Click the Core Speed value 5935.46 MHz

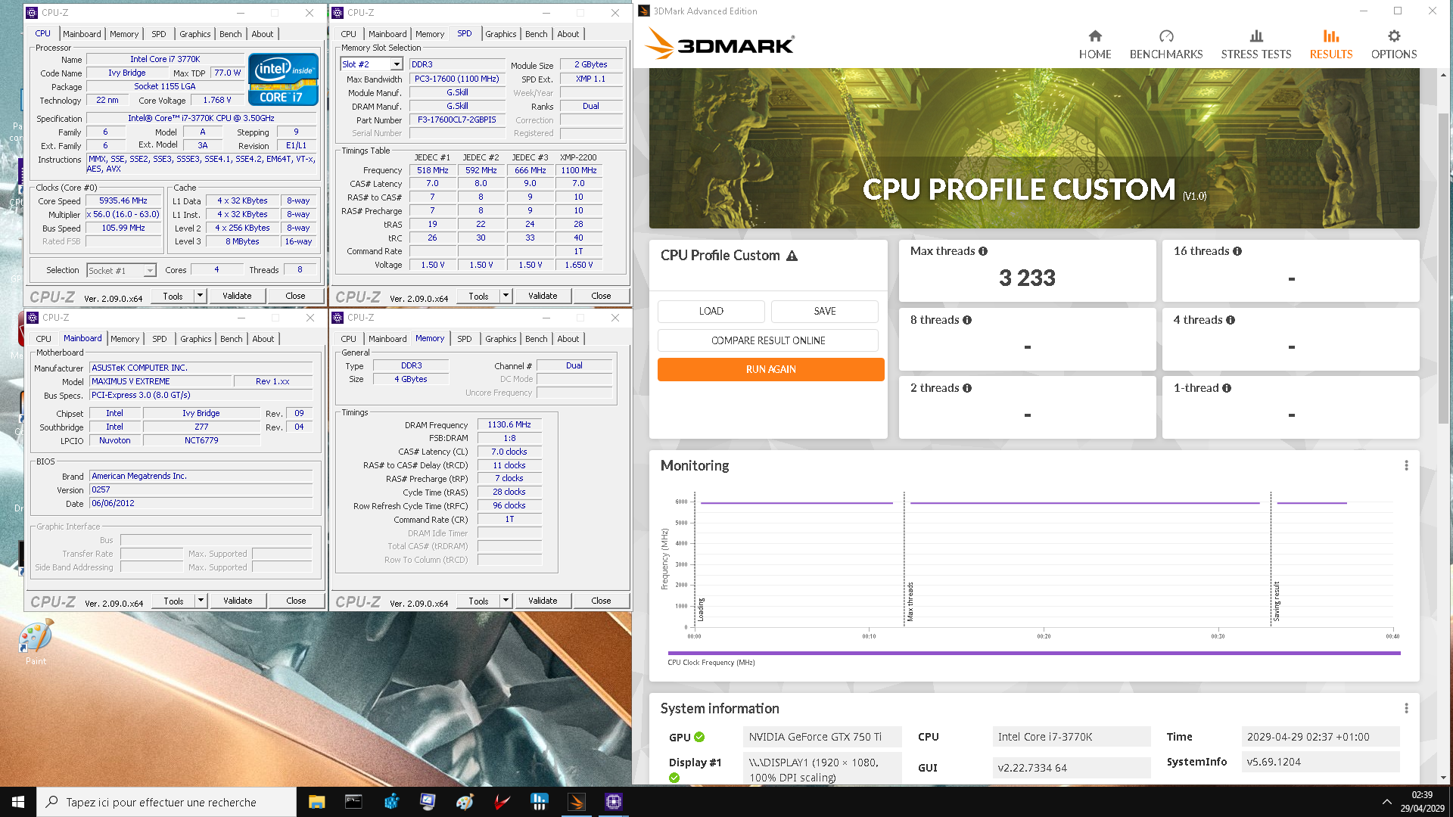pos(123,200)
